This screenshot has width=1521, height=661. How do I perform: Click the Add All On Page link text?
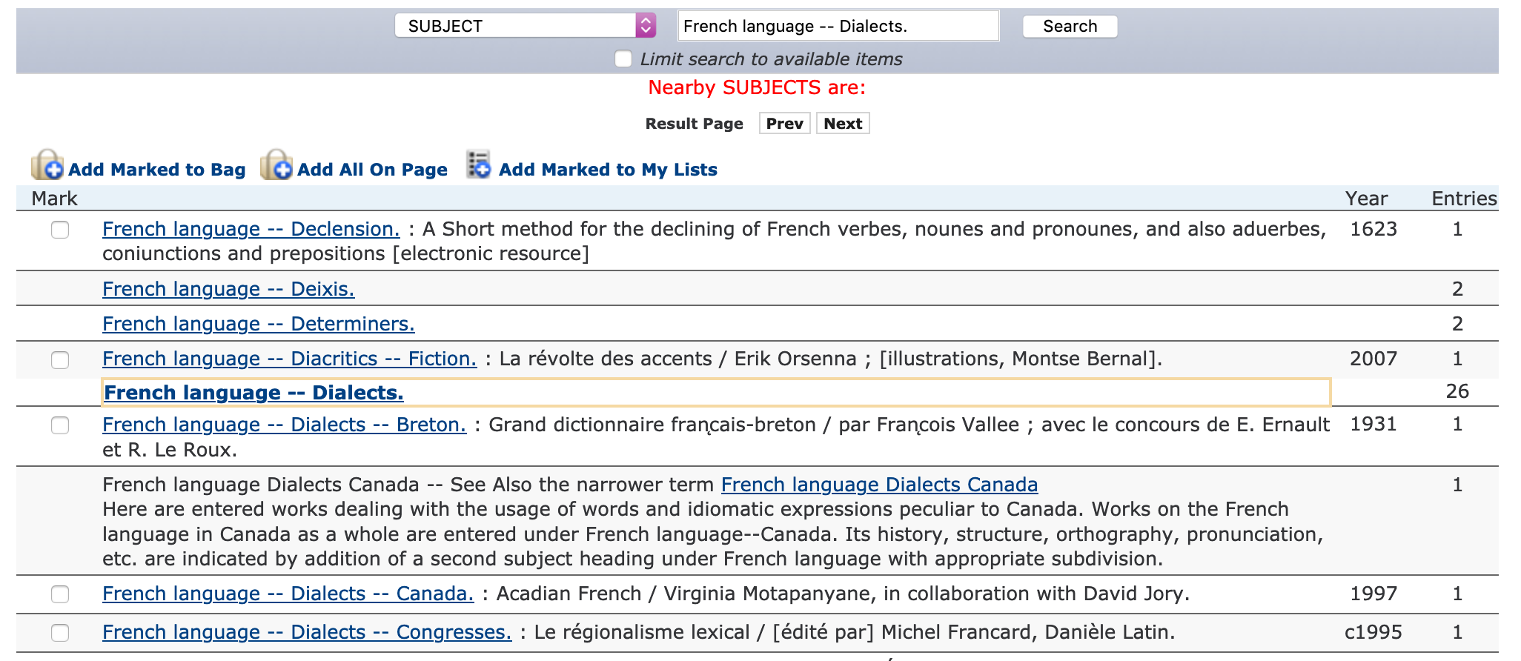(372, 170)
